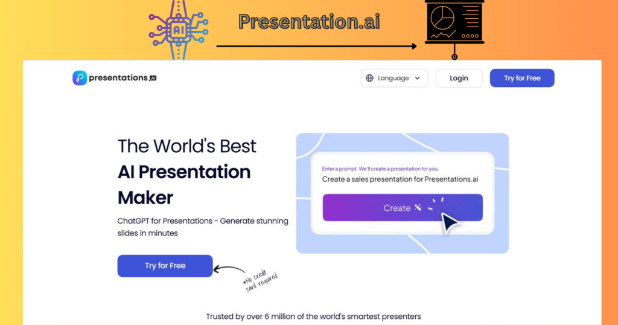This screenshot has width=618, height=325.
Task: Click the presentations.AI logo icon
Action: tap(80, 78)
